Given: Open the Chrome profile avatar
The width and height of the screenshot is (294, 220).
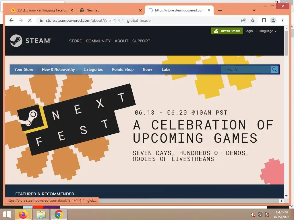Looking at the screenshot, I should click(273, 20).
